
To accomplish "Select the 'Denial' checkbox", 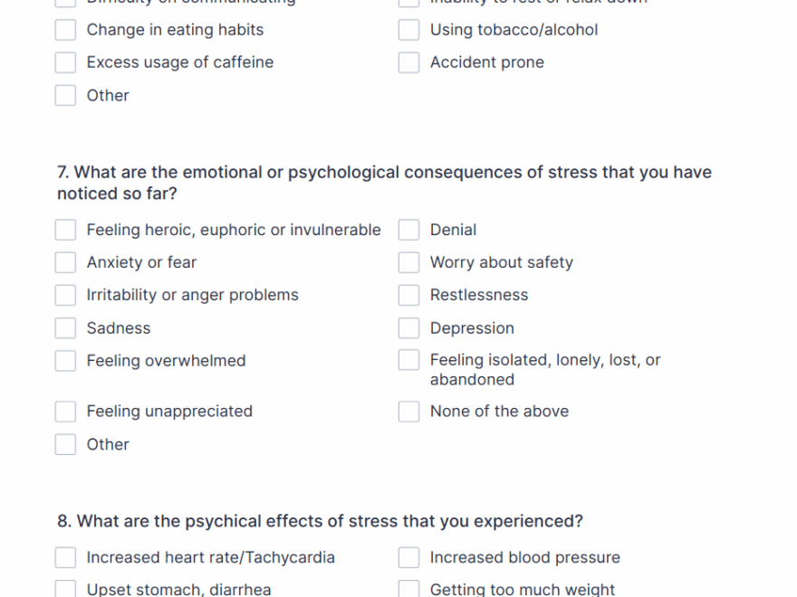I will 408,229.
